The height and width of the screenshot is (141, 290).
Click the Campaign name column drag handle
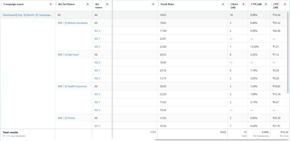(x=2, y=4)
